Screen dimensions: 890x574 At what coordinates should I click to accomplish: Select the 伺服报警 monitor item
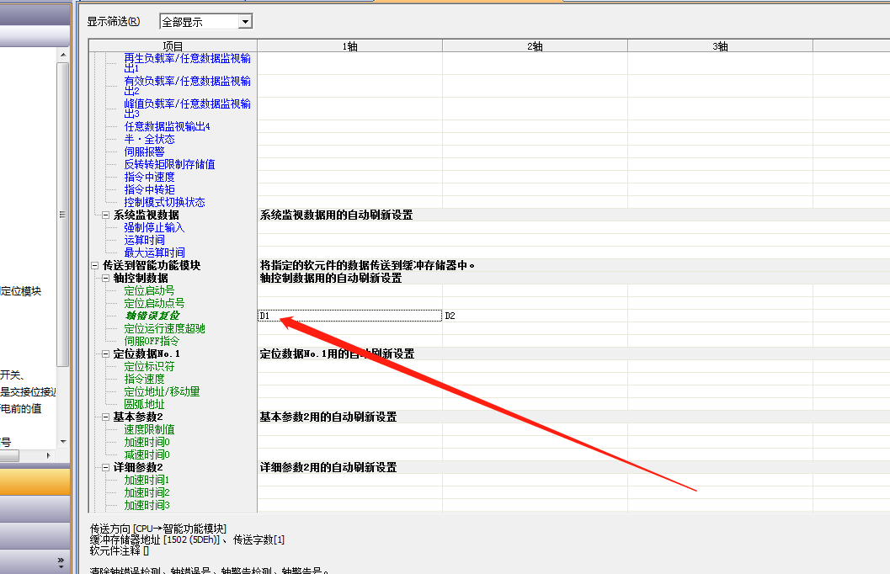pyautogui.click(x=144, y=151)
